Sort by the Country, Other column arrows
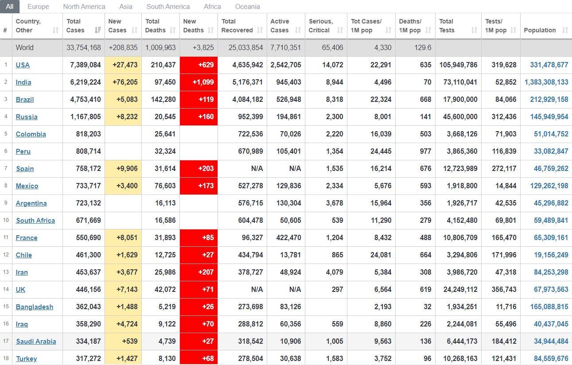Screen dimensions: 572x365 pos(55,30)
